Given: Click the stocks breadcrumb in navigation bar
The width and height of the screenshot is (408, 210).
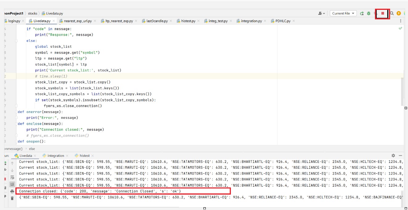Looking at the screenshot, I should 32,13.
